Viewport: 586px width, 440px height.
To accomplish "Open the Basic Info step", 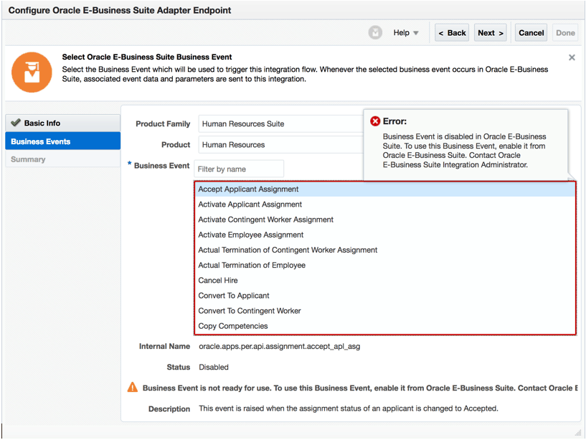I will [63, 123].
